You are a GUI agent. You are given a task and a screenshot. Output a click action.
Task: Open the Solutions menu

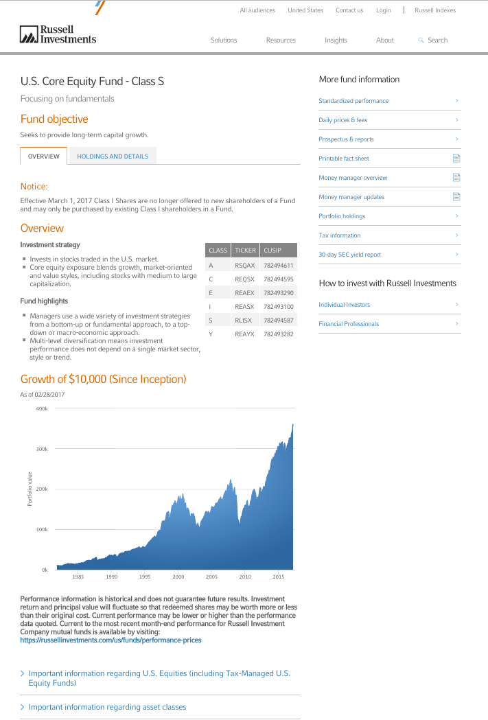[x=224, y=40]
